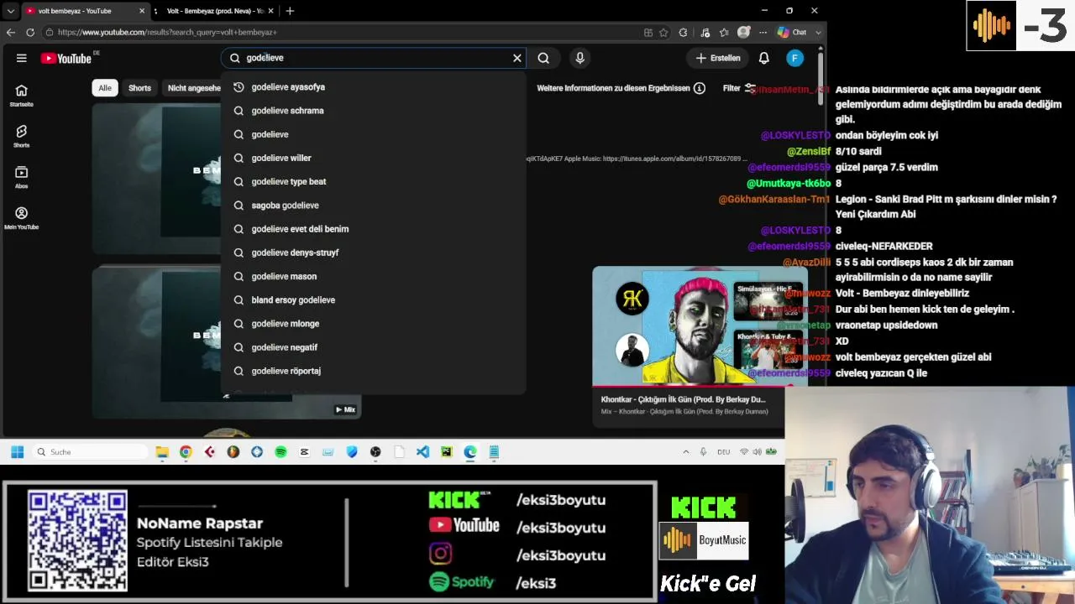Reload the page in the browser
The height and width of the screenshot is (604, 1075).
coord(30,32)
